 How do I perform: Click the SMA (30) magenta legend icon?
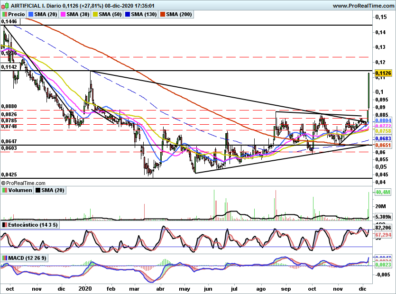click(63, 14)
